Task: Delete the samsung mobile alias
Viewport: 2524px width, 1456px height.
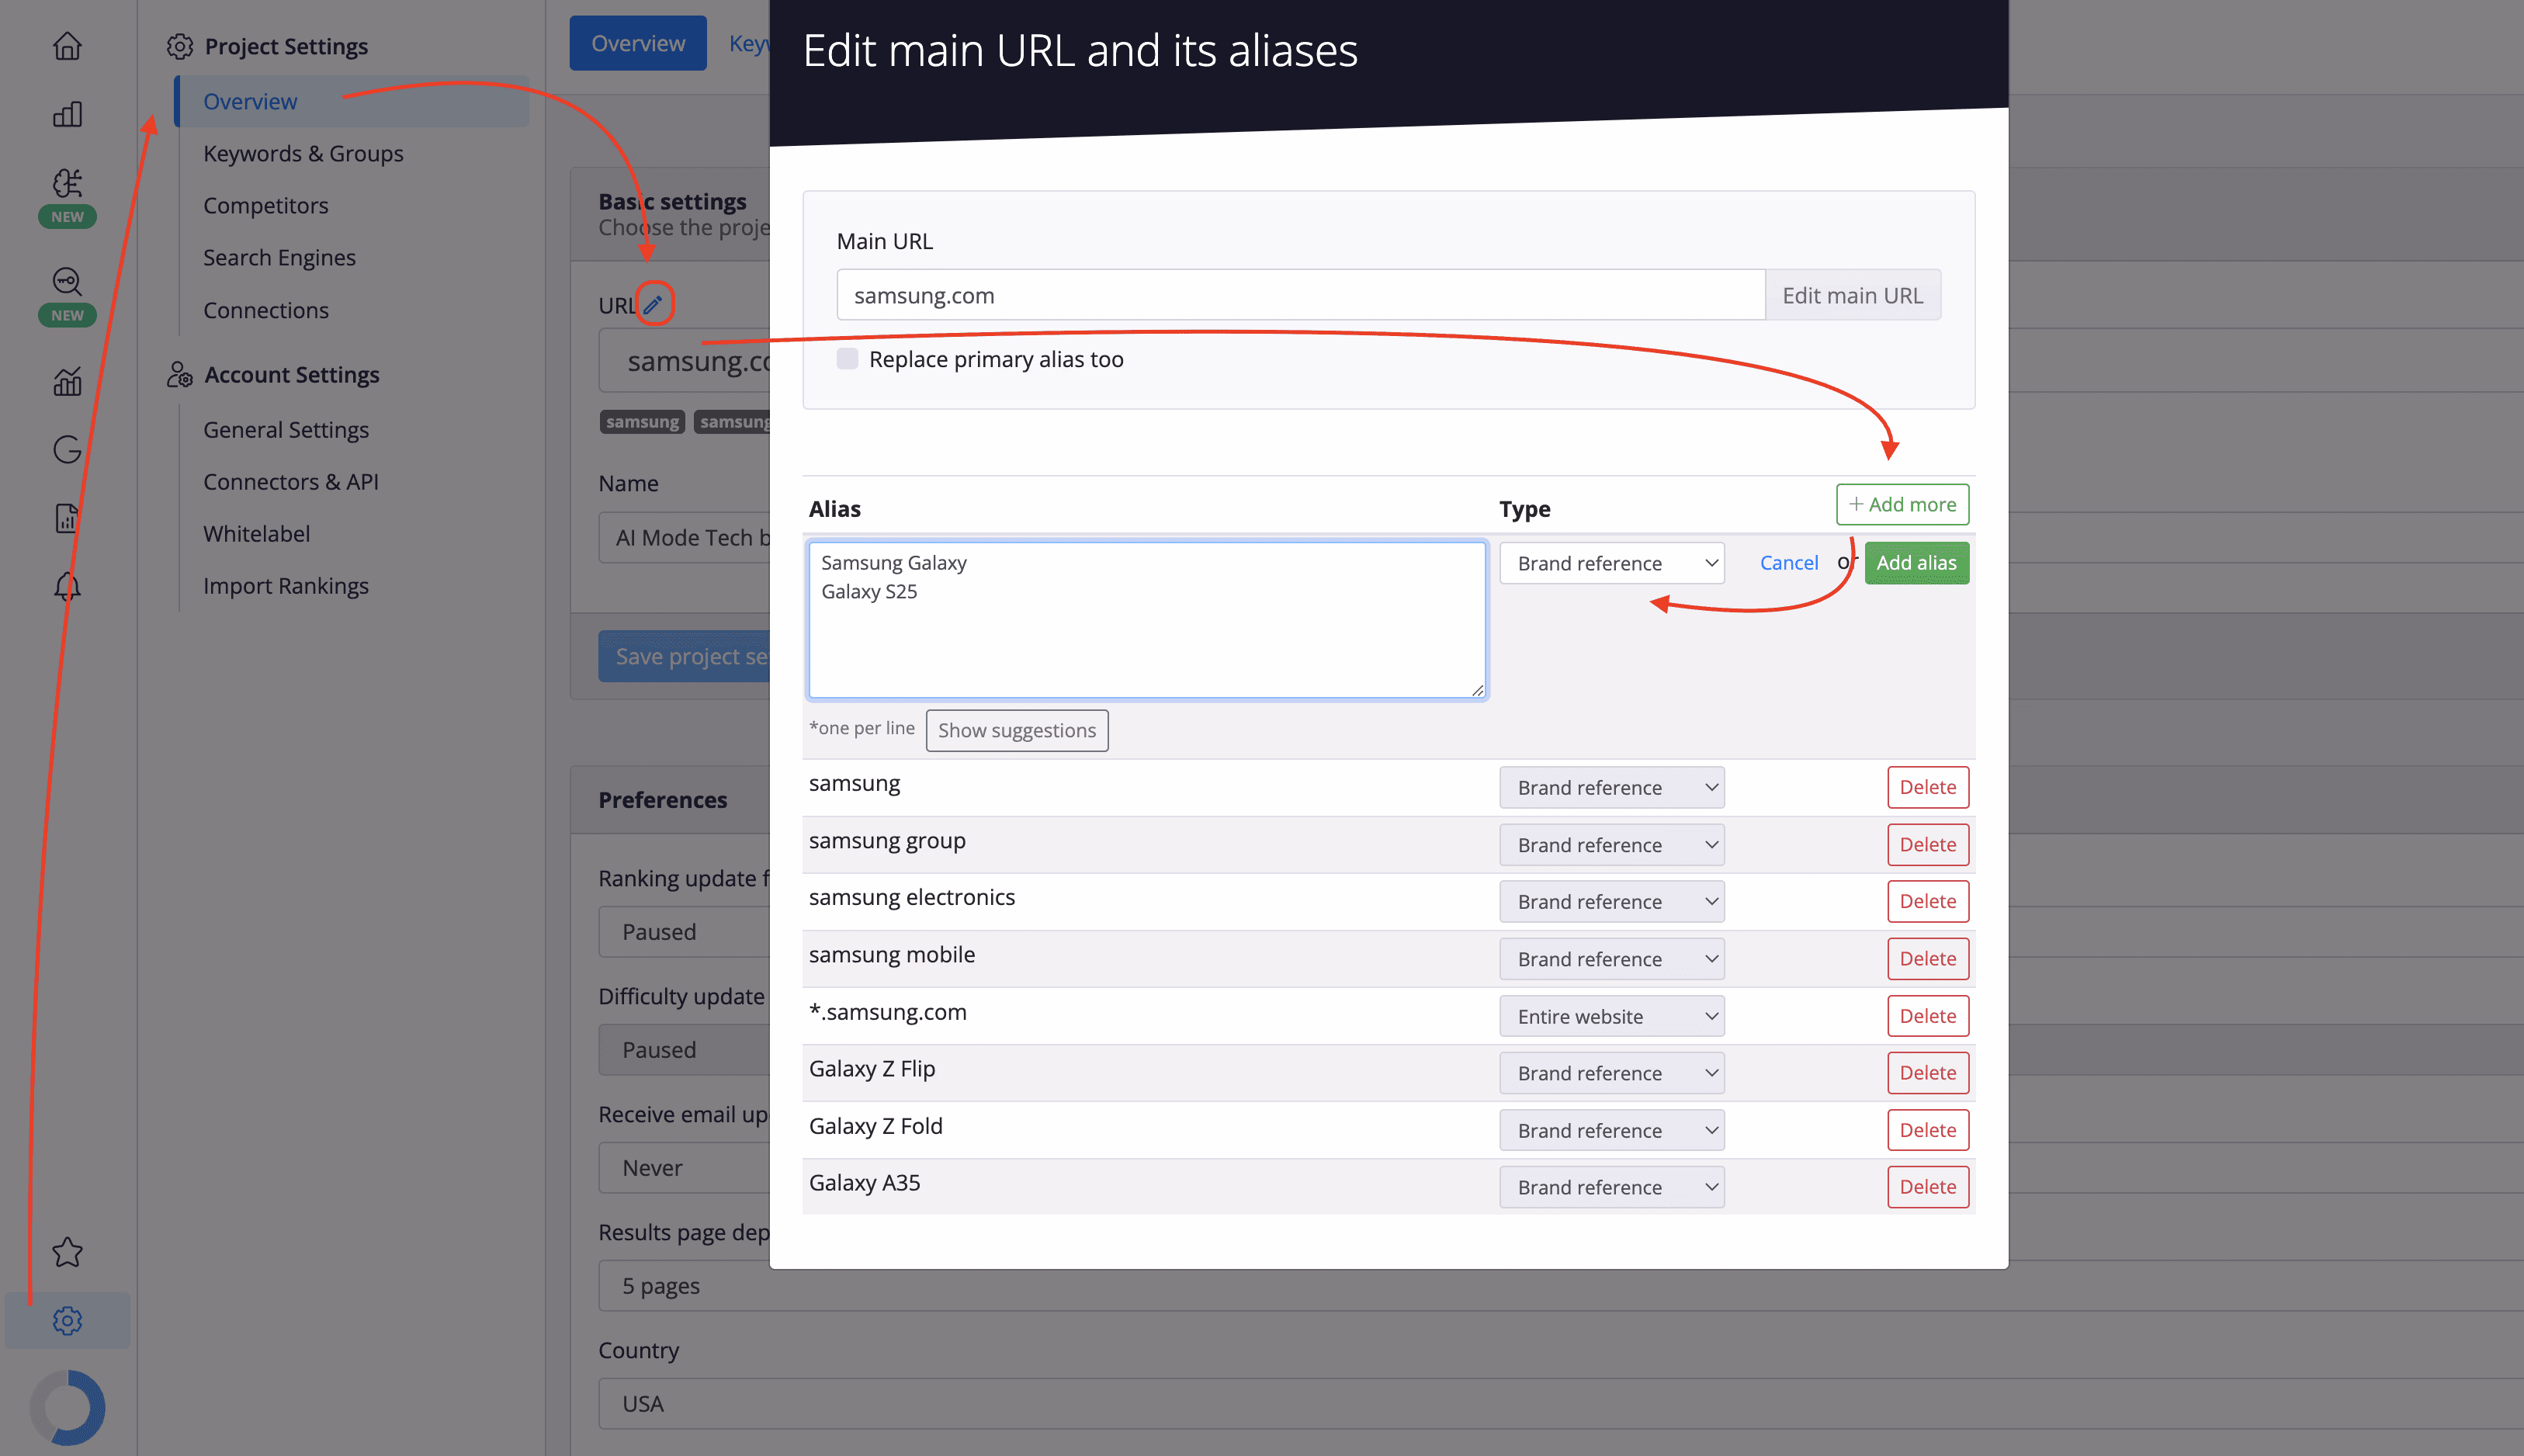Action: pyautogui.click(x=1928, y=958)
